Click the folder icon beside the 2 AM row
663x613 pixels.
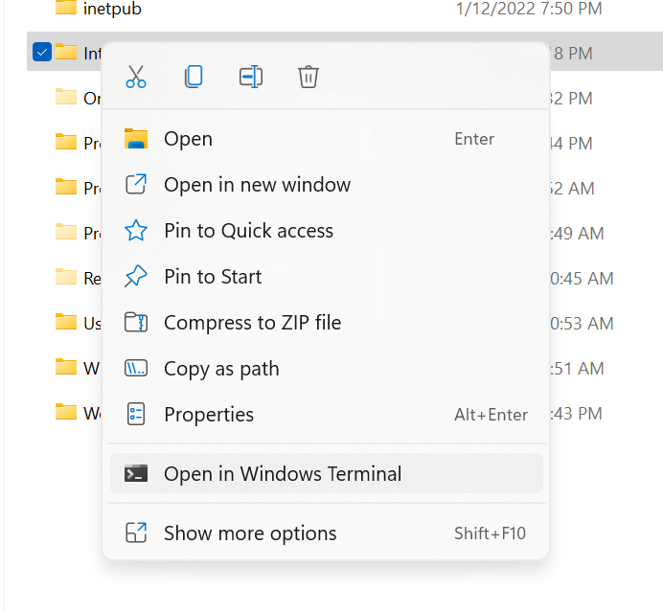click(66, 187)
